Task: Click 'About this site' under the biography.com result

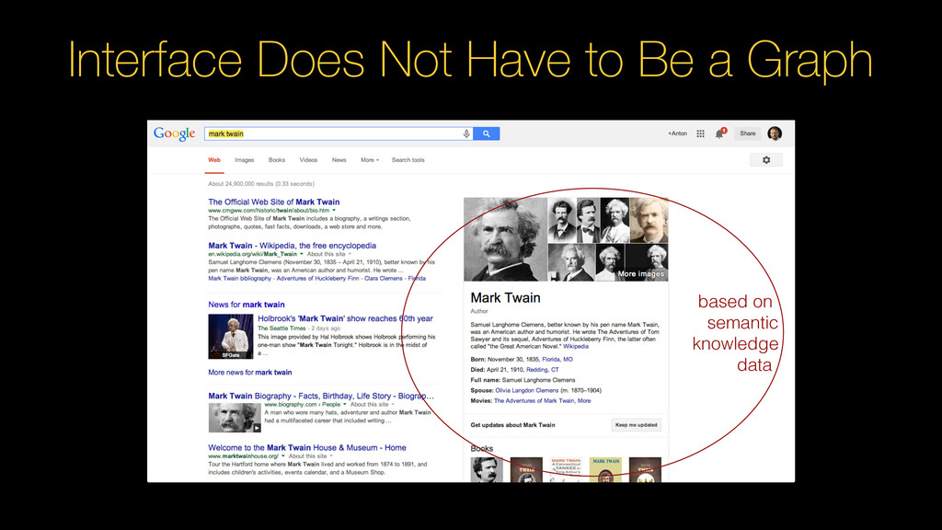Action: (370, 405)
